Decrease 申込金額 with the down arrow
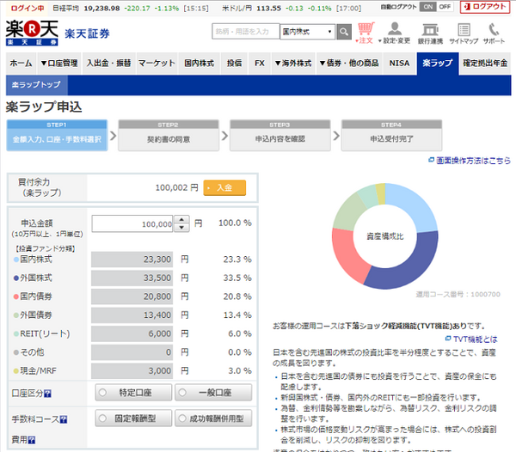 [181, 228]
